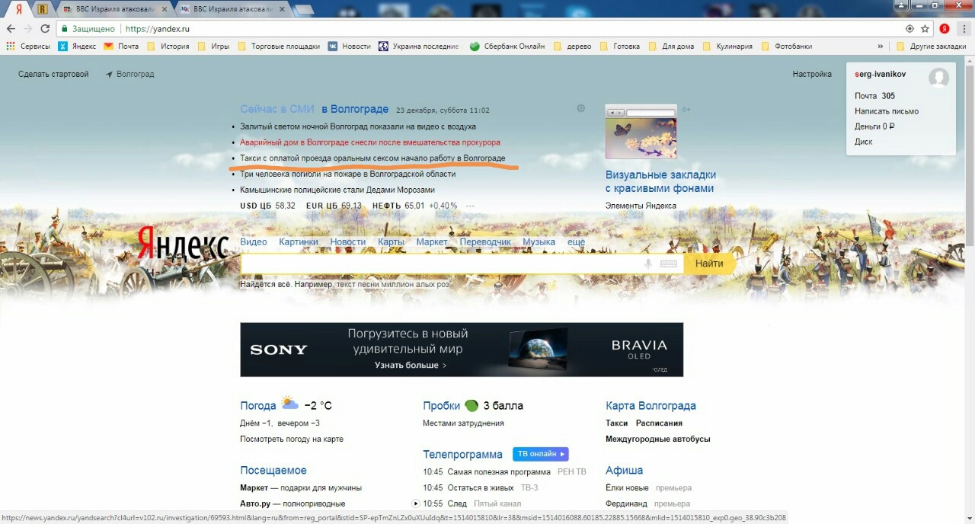Open a new tab
Image resolution: width=975 pixels, height=524 pixels.
point(304,9)
